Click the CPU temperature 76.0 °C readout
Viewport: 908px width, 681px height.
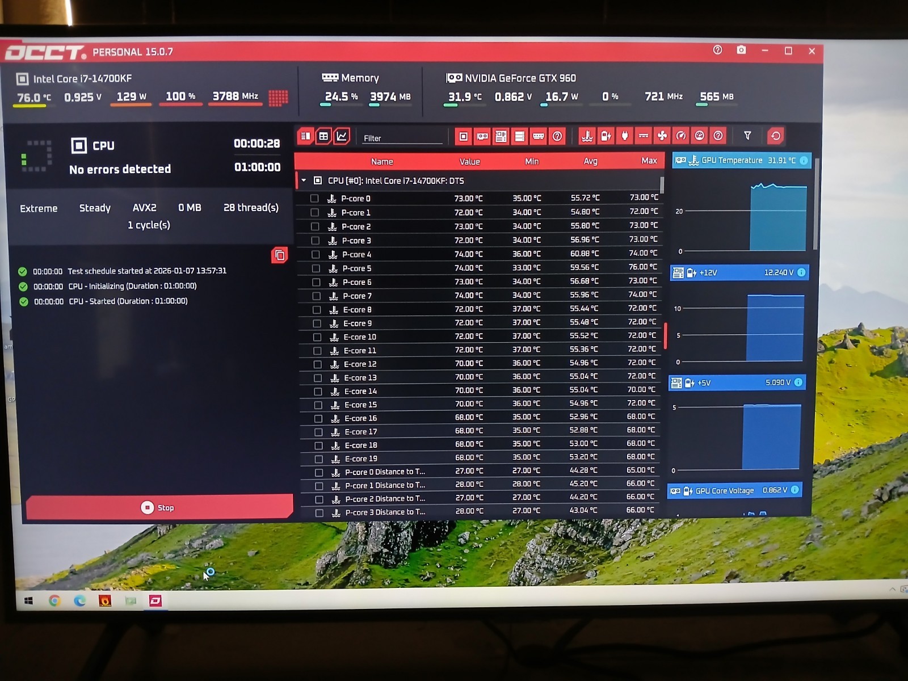pyautogui.click(x=34, y=98)
